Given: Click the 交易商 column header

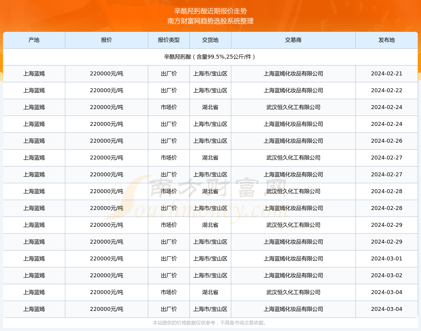Looking at the screenshot, I should pos(293,40).
